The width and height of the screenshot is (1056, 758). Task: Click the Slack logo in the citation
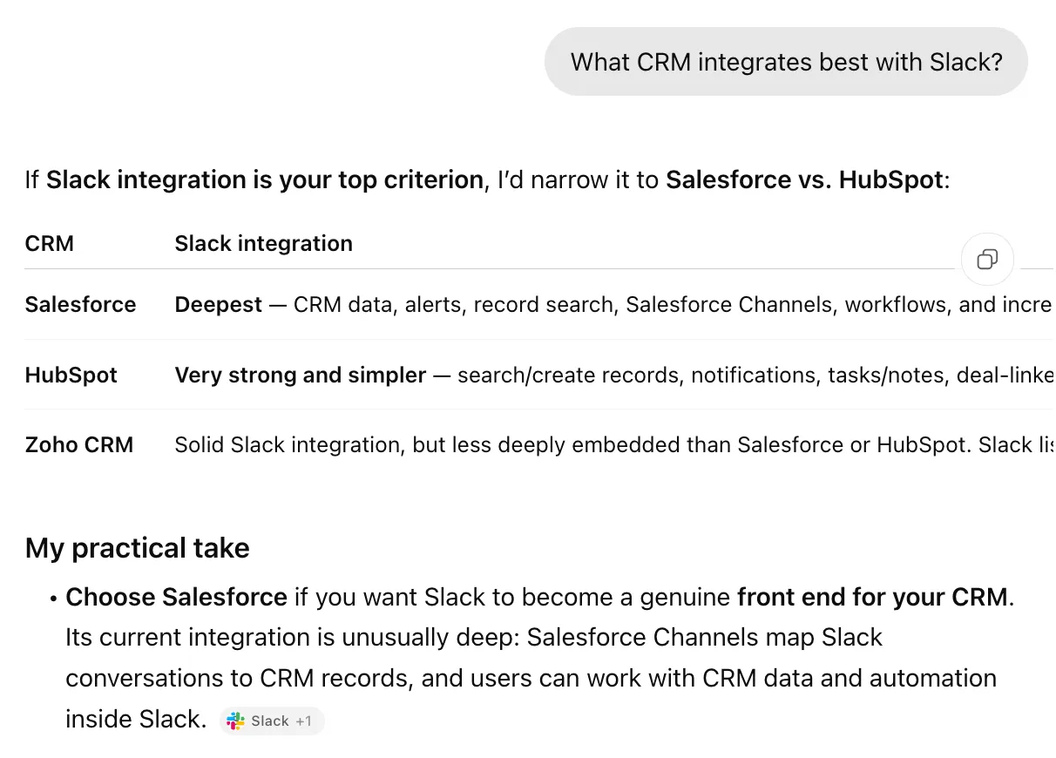(x=234, y=721)
